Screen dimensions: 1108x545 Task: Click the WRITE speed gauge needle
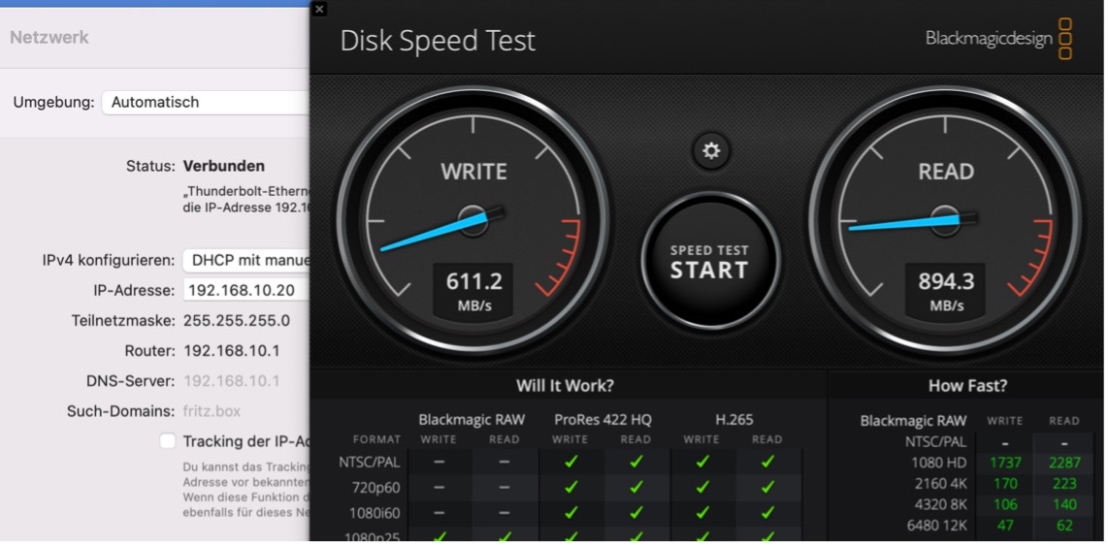pyautogui.click(x=437, y=232)
